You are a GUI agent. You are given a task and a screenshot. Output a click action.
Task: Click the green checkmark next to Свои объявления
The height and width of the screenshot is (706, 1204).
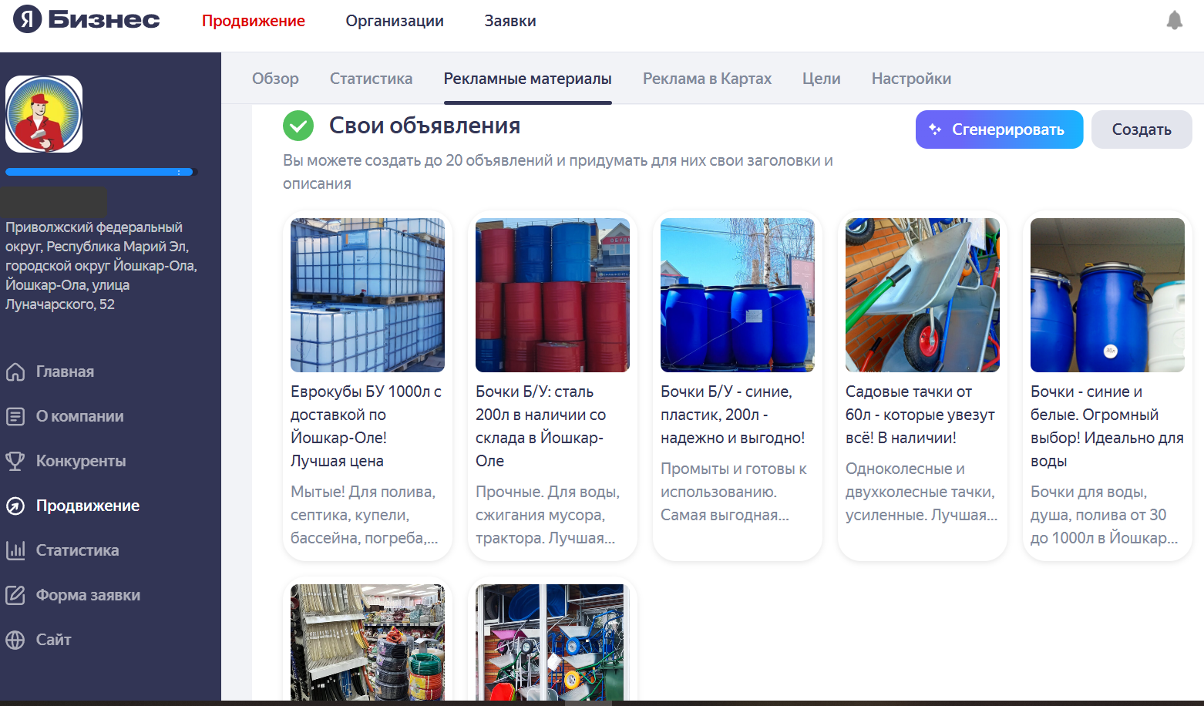pyautogui.click(x=298, y=126)
